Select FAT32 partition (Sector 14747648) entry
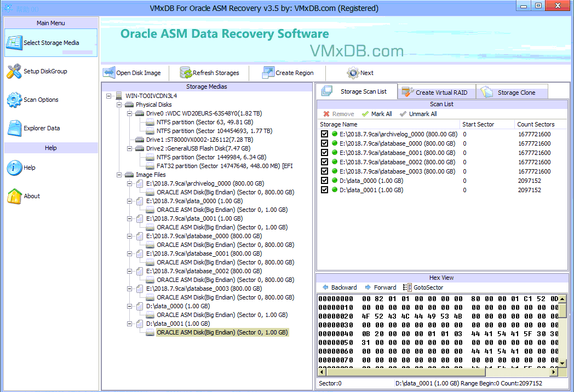 (225, 166)
